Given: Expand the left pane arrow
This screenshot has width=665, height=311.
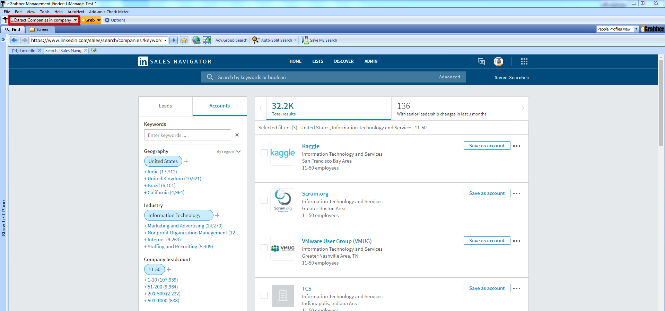Looking at the screenshot, I should coord(3,39).
